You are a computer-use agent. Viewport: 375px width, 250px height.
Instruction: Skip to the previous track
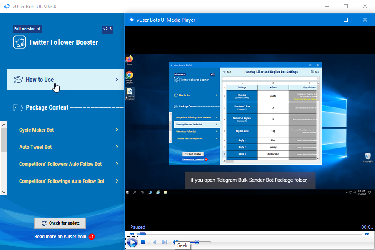154,242
